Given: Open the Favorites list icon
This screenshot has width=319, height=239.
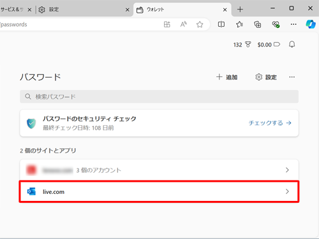Looking at the screenshot, I should [239, 24].
